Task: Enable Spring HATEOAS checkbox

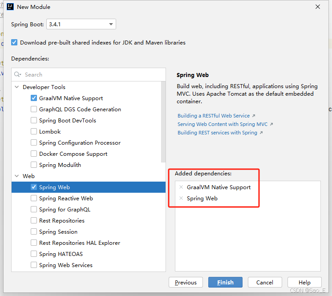Action: click(34, 254)
